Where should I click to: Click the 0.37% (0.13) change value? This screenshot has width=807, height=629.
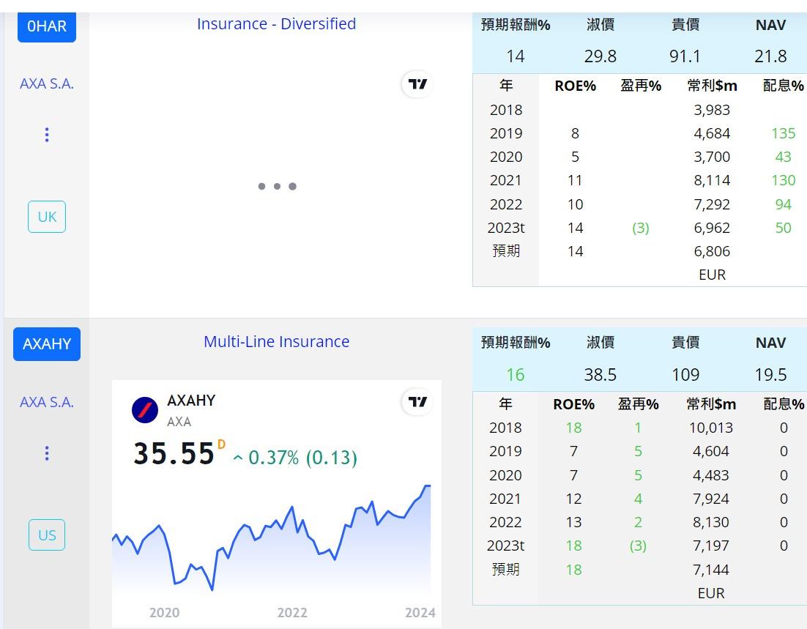(x=295, y=457)
